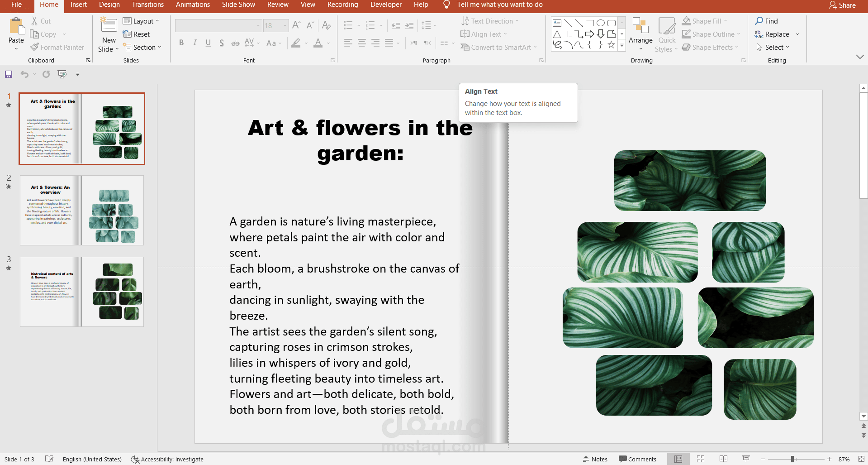Screen dimensions: 868x465
Task: Click the Undo arrow icon
Action: (x=24, y=74)
